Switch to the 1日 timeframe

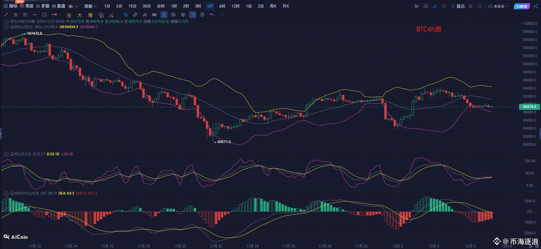[248, 6]
